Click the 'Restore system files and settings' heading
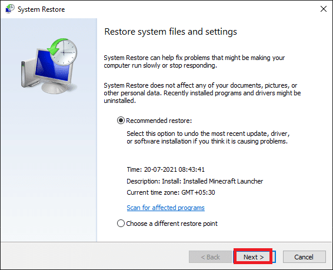The height and width of the screenshot is (270, 333). click(x=171, y=32)
